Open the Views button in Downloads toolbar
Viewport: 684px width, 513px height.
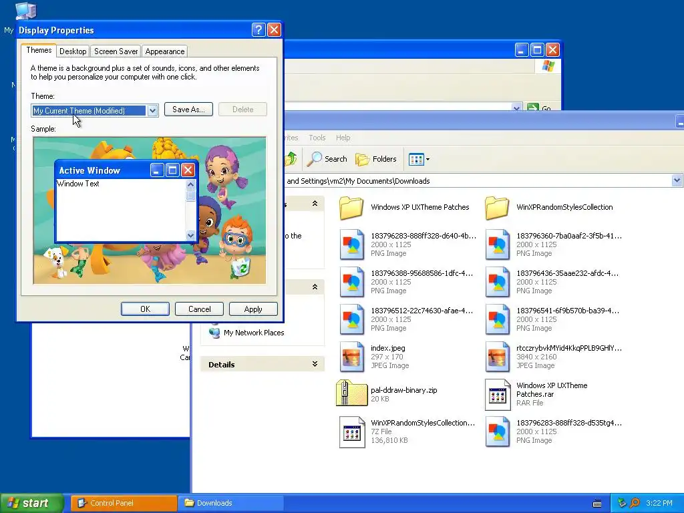click(x=419, y=159)
